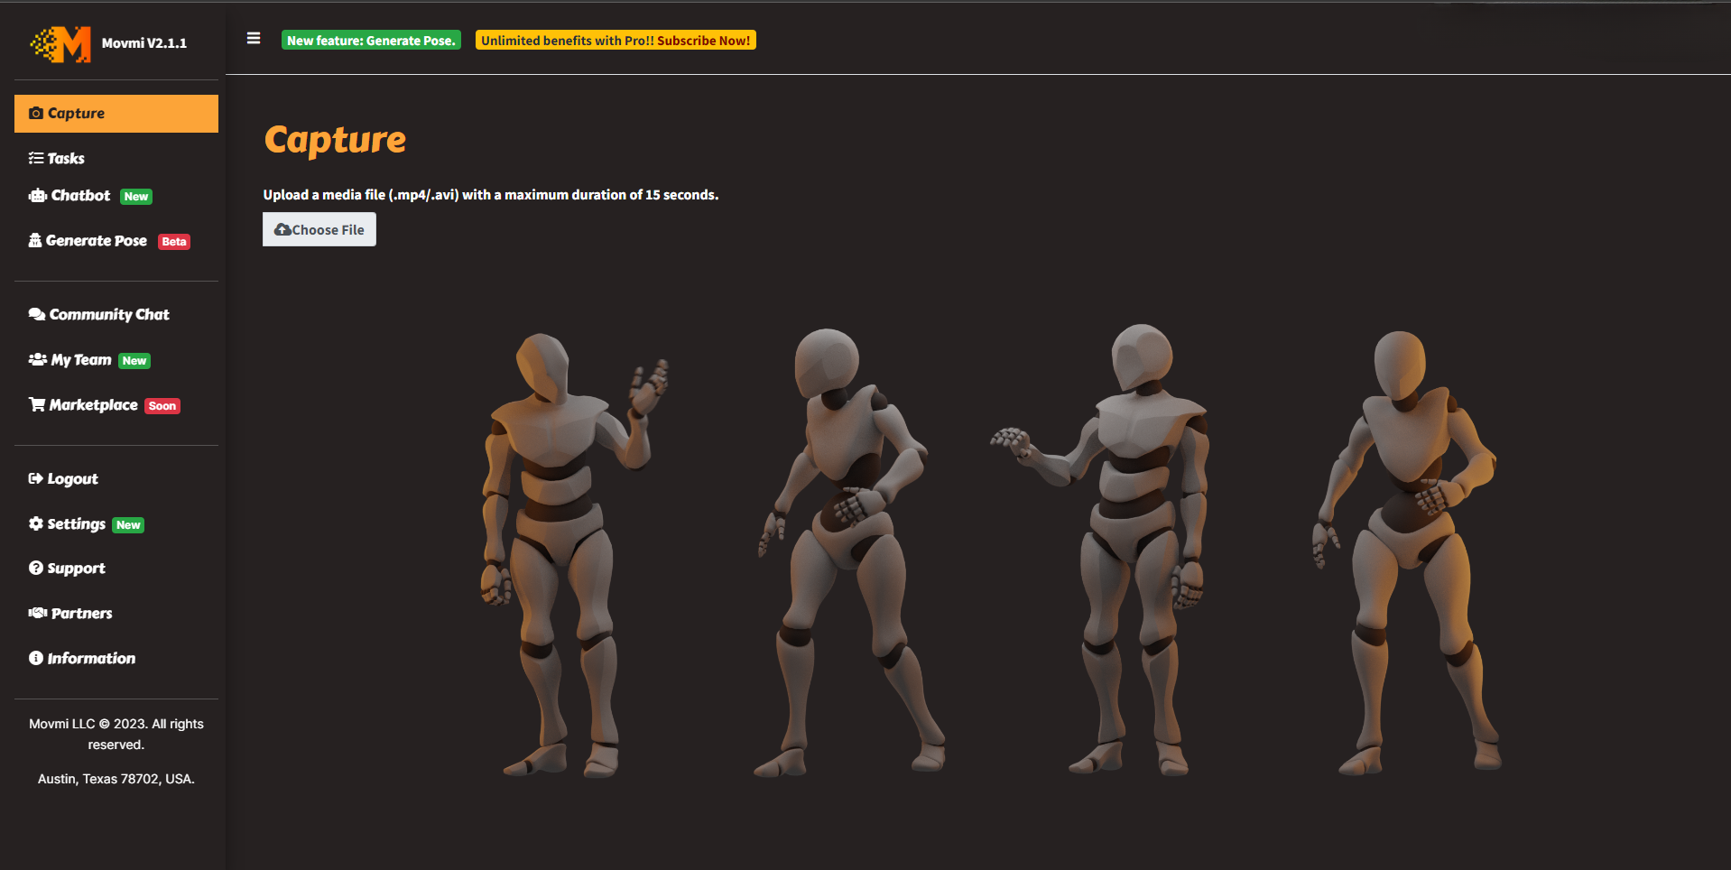Image resolution: width=1731 pixels, height=870 pixels.
Task: Click the Chatbot robot icon
Action: pos(36,195)
